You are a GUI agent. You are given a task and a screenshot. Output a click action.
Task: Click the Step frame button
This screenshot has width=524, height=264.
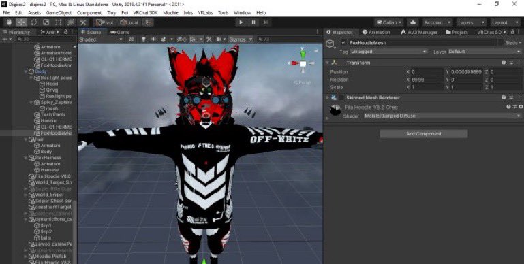(266, 22)
